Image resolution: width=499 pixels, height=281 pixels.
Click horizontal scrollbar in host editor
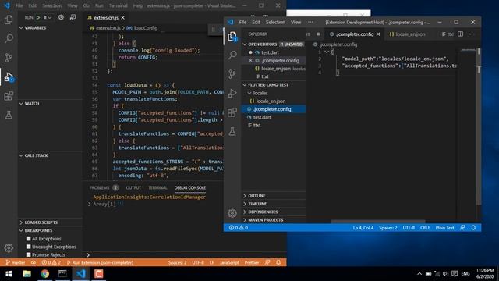pos(378,221)
